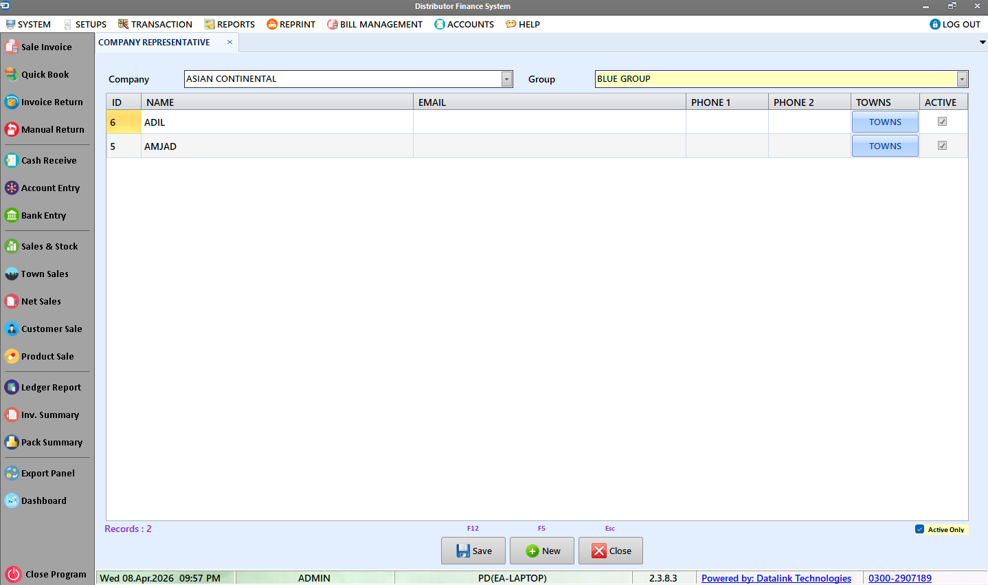Open the tab list dropdown arrow

(983, 43)
